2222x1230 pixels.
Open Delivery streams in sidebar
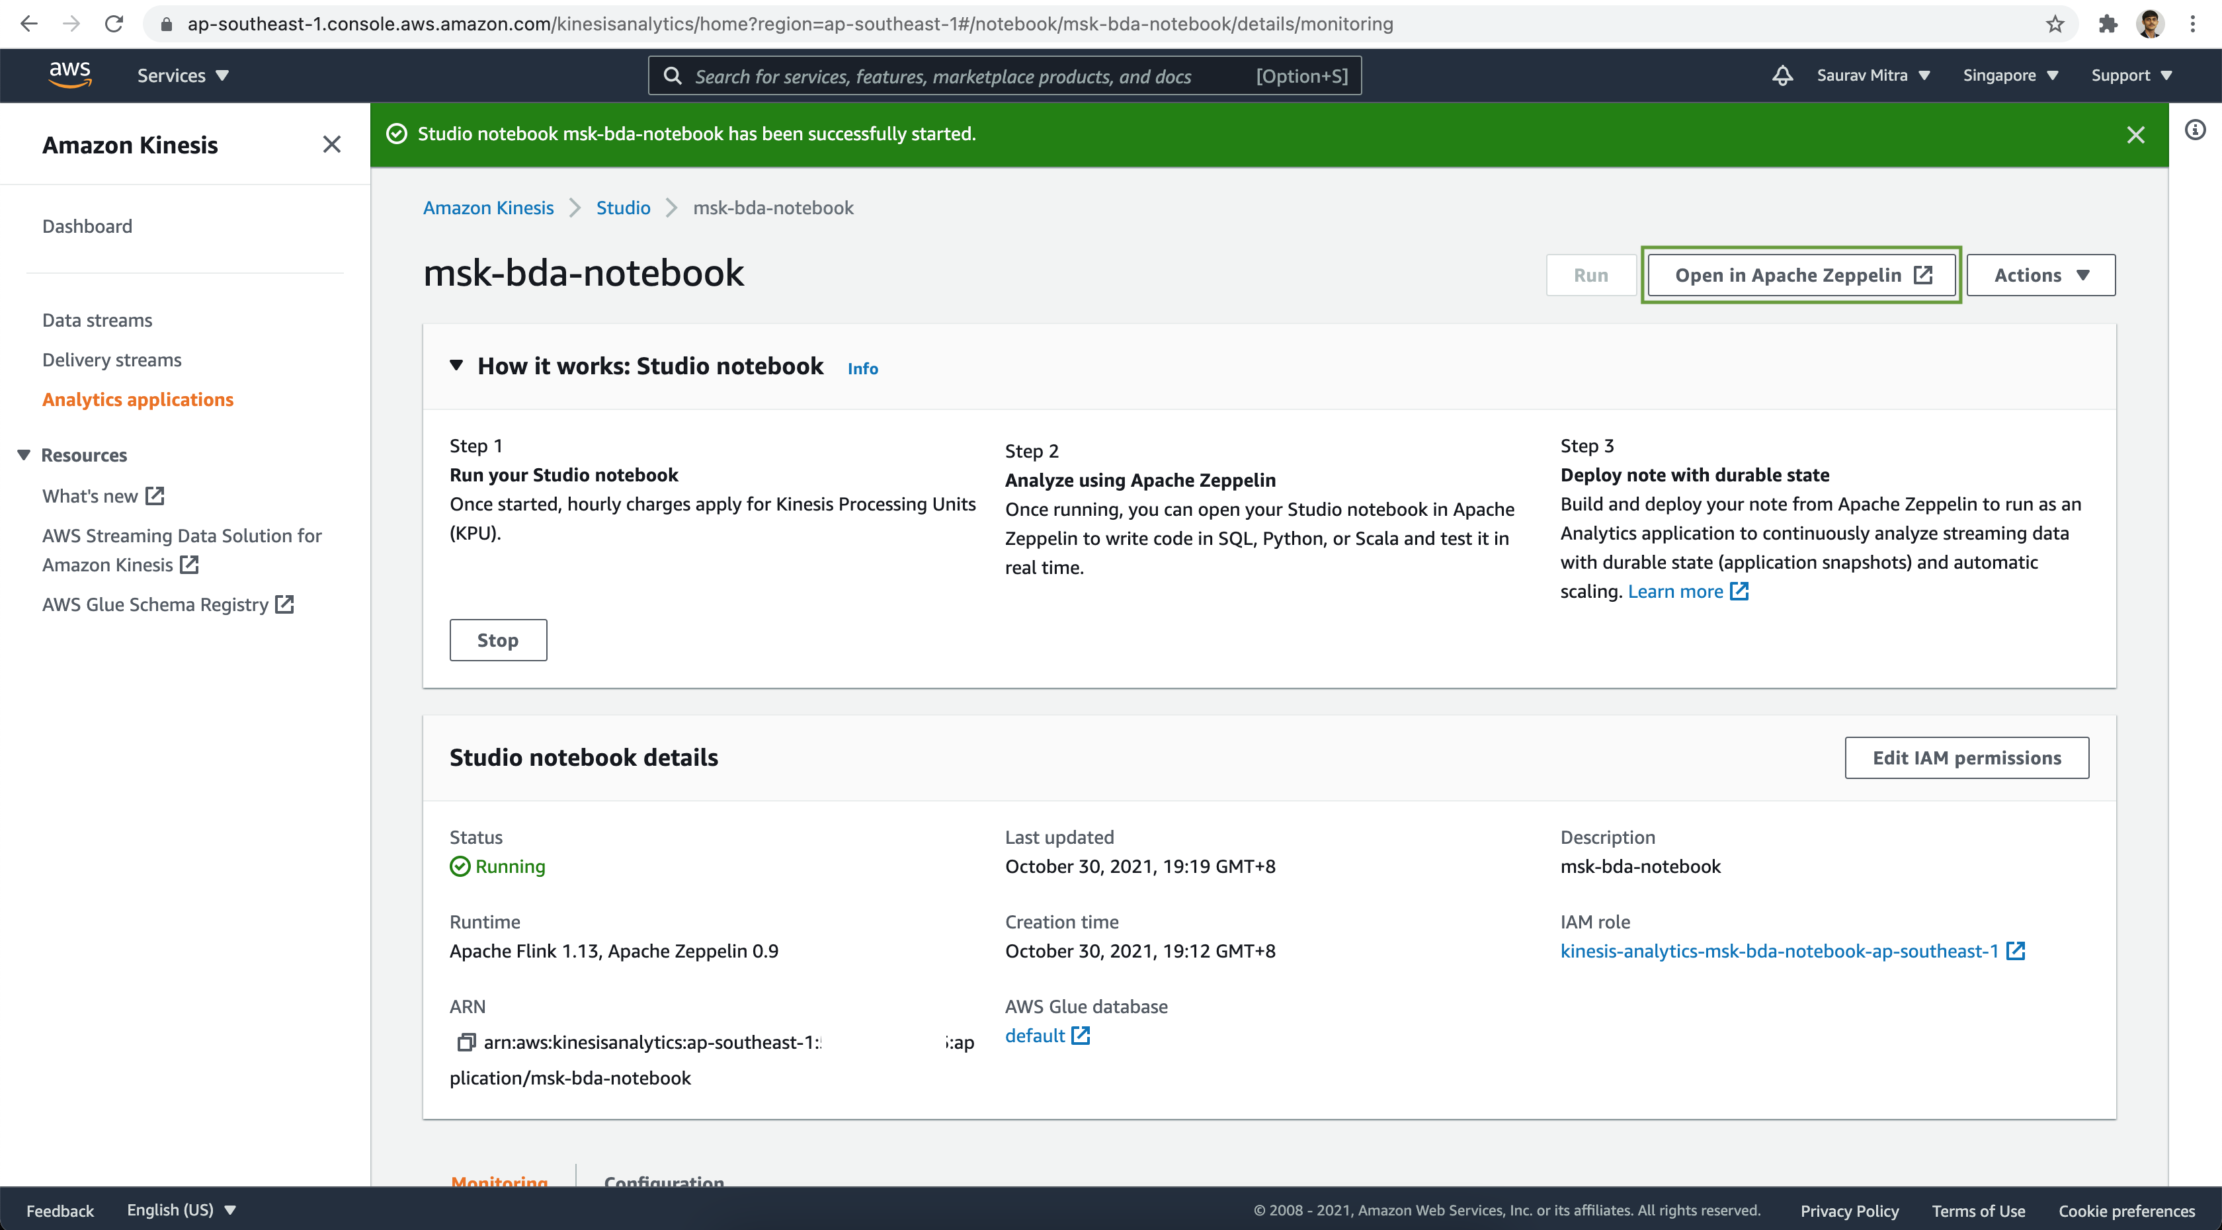112,360
